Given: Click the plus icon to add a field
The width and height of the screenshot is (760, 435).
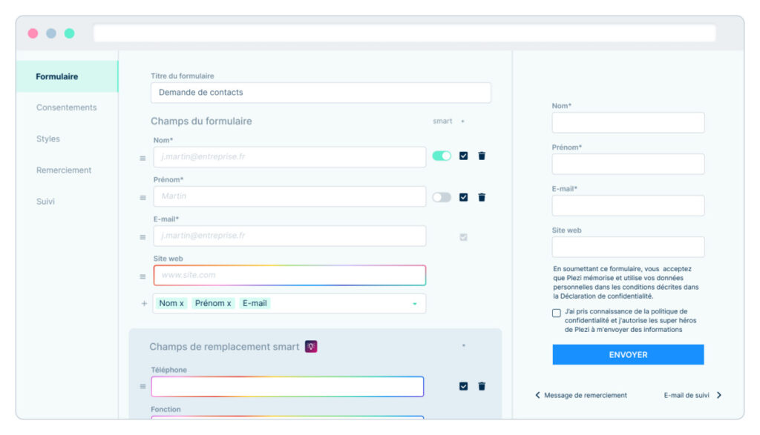Looking at the screenshot, I should point(144,304).
